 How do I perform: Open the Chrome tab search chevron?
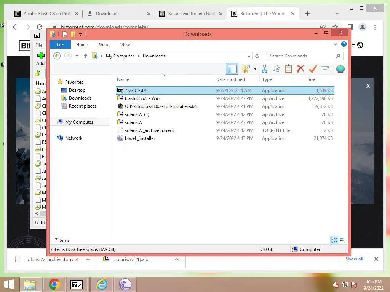(337, 14)
